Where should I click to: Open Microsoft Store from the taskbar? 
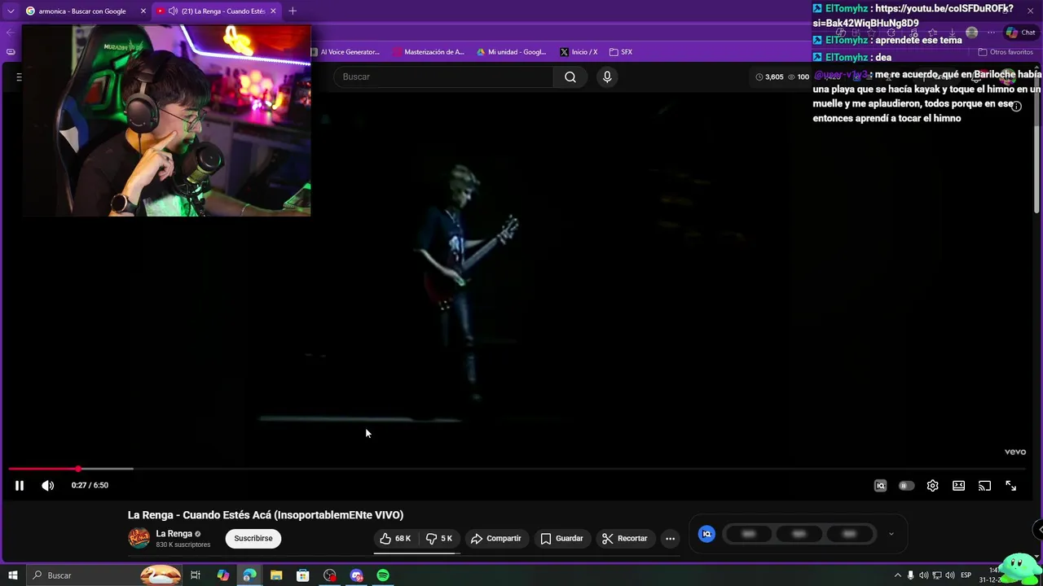[303, 575]
